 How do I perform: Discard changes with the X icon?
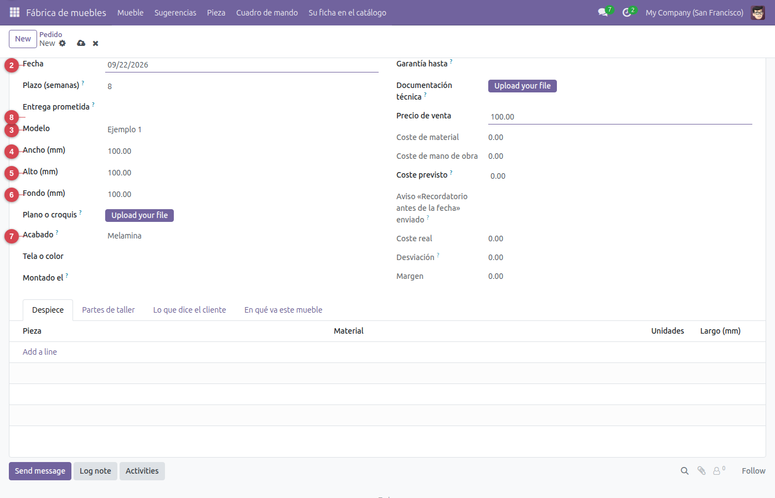(96, 43)
